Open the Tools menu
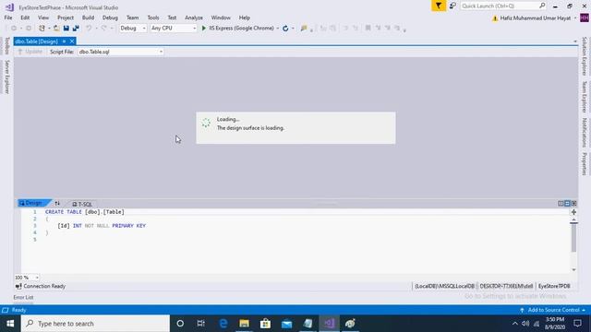 pos(153,18)
